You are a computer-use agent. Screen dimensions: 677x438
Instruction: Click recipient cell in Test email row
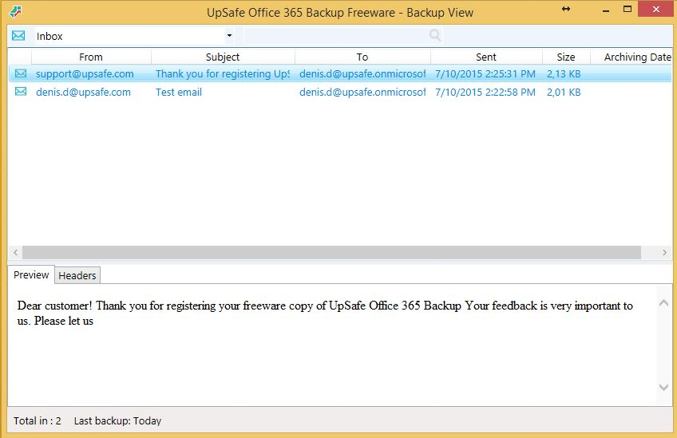pos(362,92)
